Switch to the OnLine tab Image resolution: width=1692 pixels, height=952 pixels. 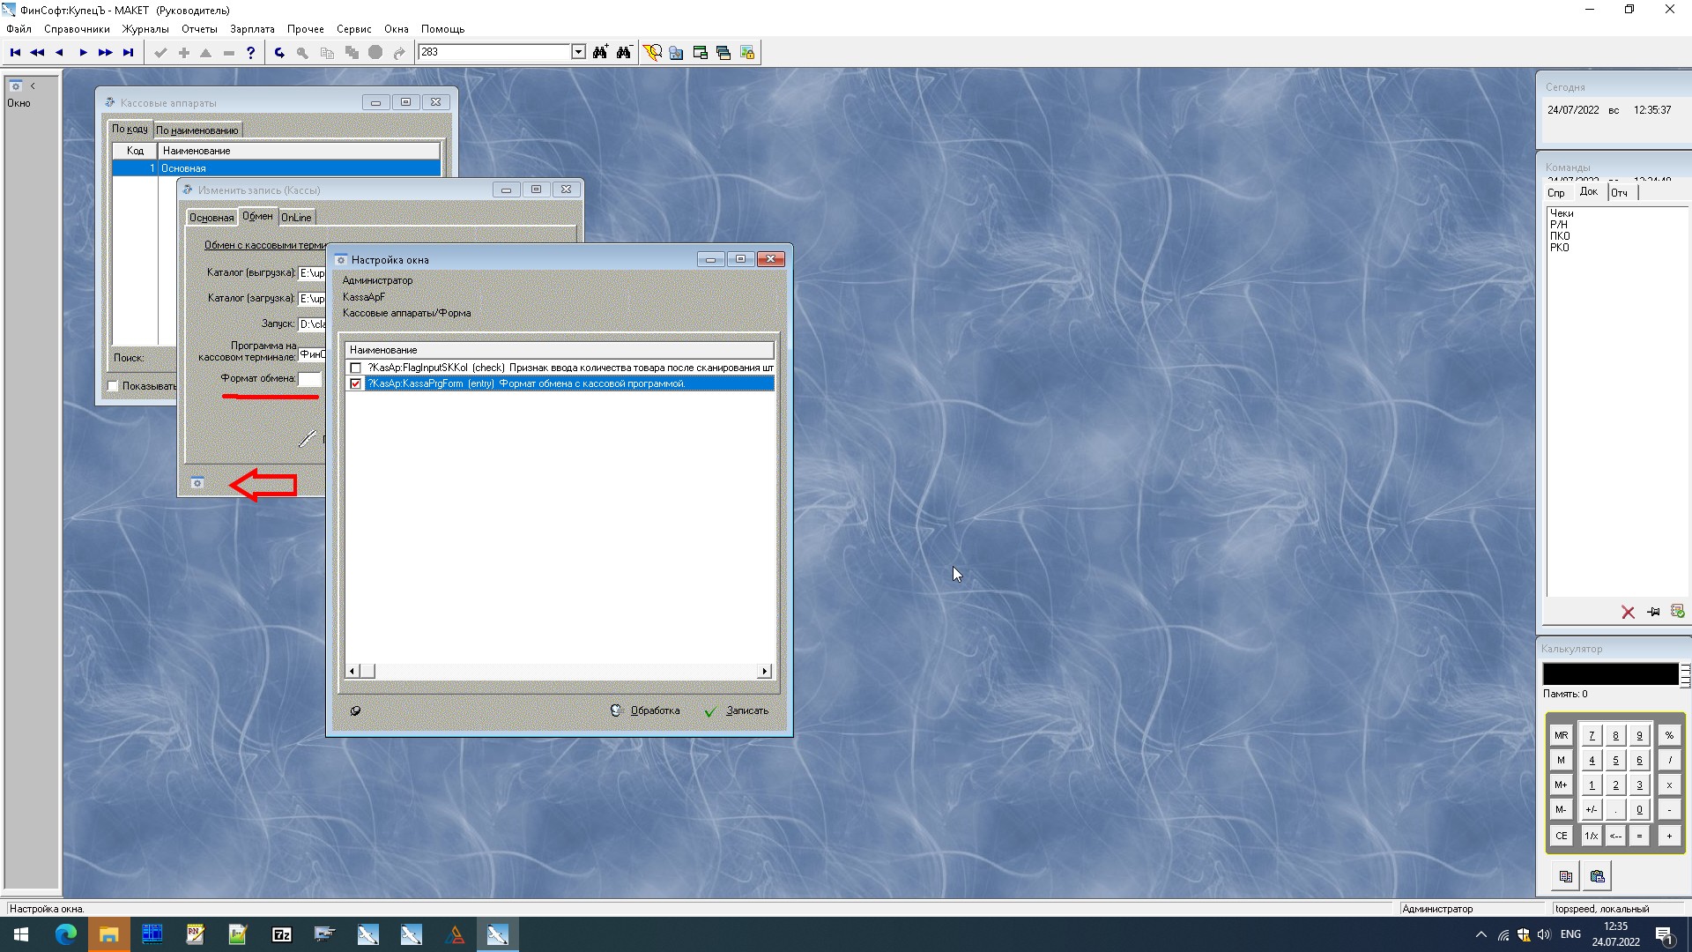point(296,218)
